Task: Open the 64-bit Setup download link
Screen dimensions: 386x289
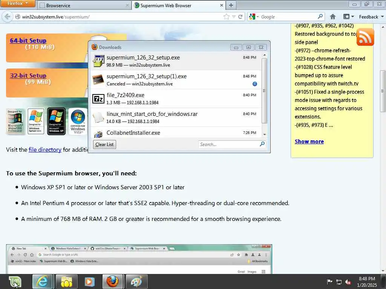Action: click(x=28, y=41)
